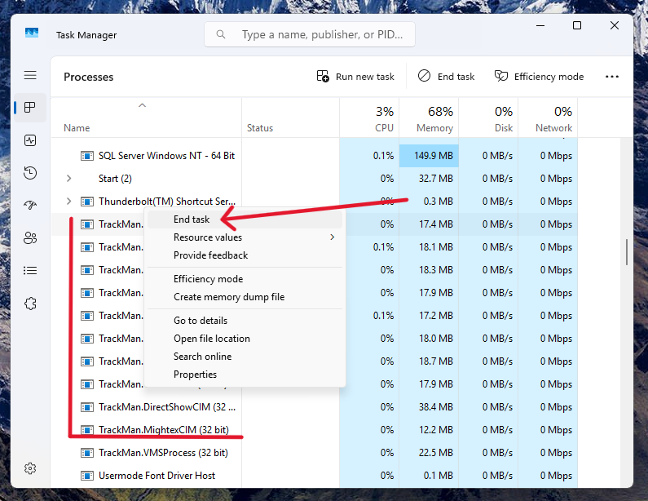Choose Open file location menu entry
This screenshot has width=648, height=501.
[245, 339]
